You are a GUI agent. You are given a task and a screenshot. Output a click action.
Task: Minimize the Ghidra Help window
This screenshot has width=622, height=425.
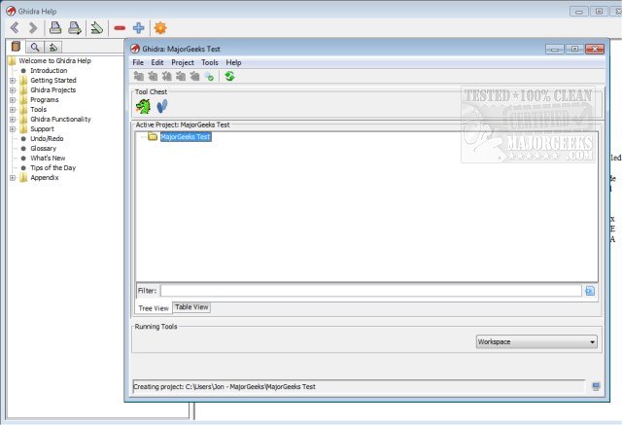[579, 12]
